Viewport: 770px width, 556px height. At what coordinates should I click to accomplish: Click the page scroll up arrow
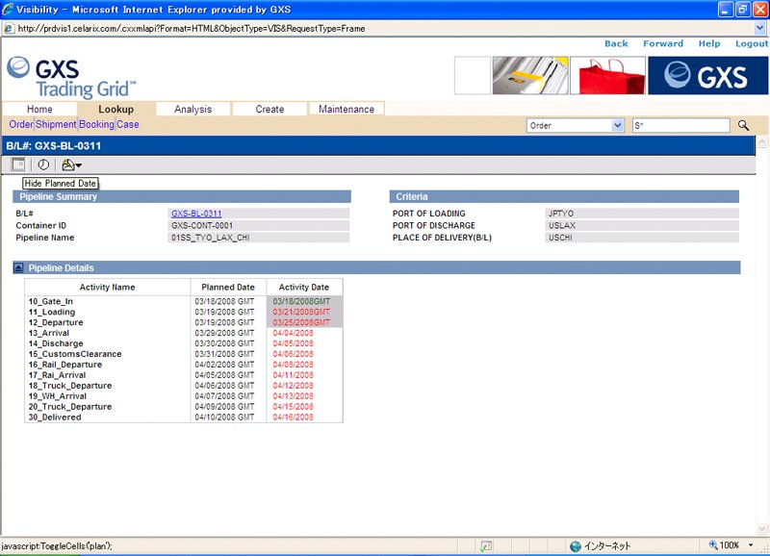761,142
